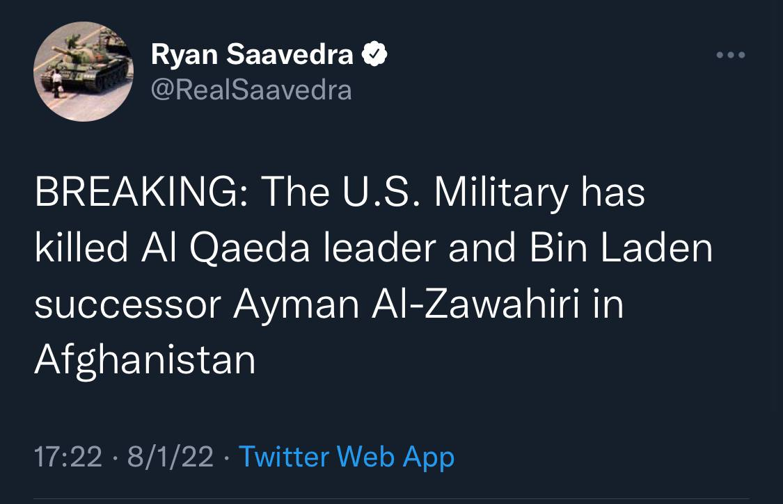Open Ryan Saavedra's tank profile picture
The height and width of the screenshot is (504, 783).
pyautogui.click(x=84, y=72)
